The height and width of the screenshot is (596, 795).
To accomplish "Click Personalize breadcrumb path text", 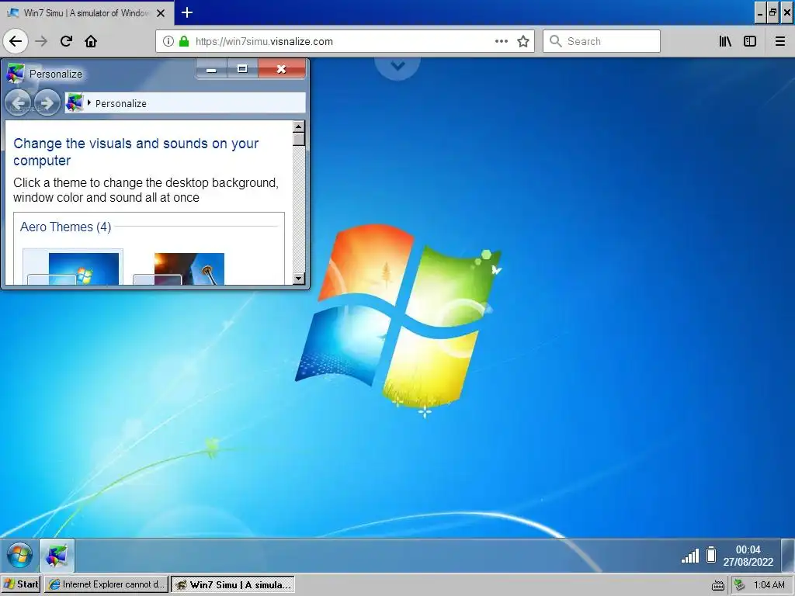I will [x=120, y=103].
